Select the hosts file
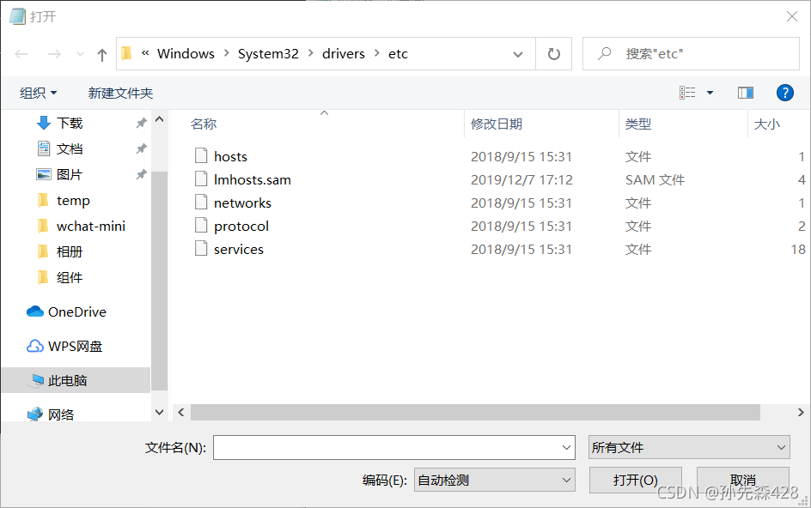This screenshot has height=508, width=811. tap(231, 156)
